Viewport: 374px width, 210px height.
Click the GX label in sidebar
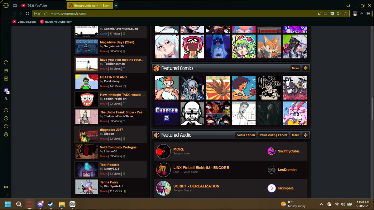coord(6,187)
